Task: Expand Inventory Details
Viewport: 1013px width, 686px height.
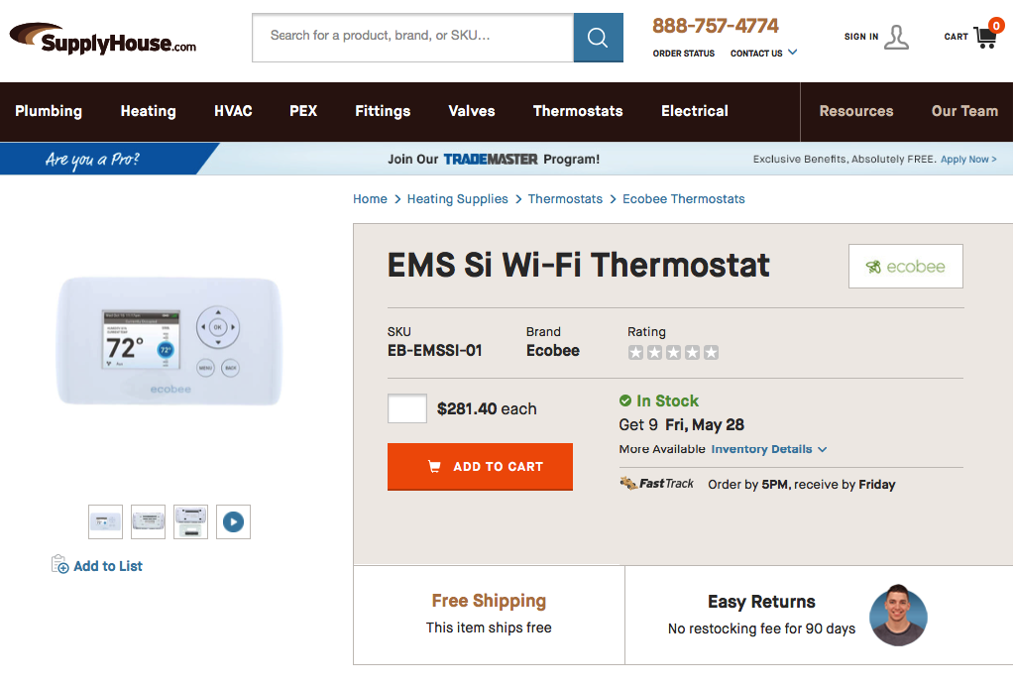Action: (x=768, y=449)
